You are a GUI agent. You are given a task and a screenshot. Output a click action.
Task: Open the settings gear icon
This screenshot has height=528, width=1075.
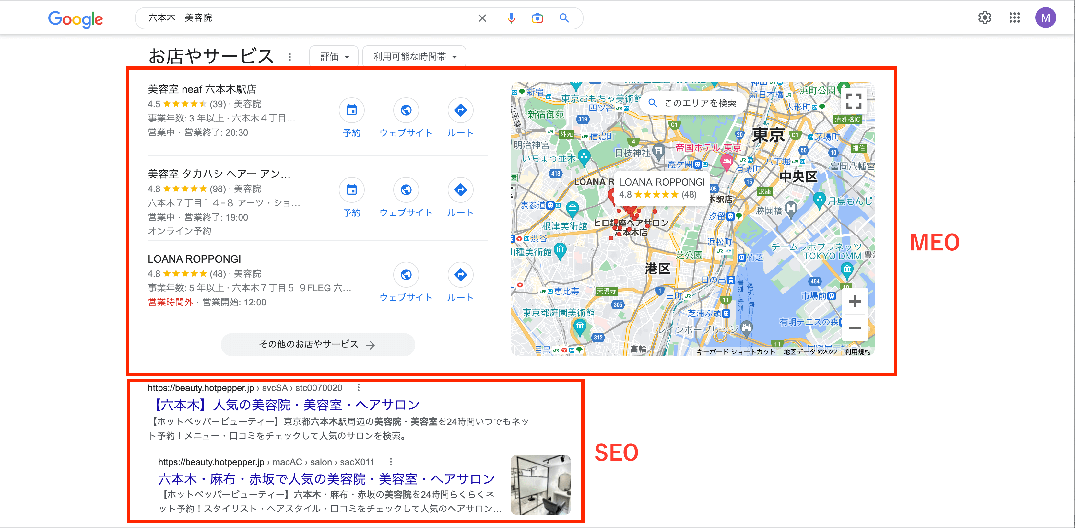pyautogui.click(x=985, y=18)
